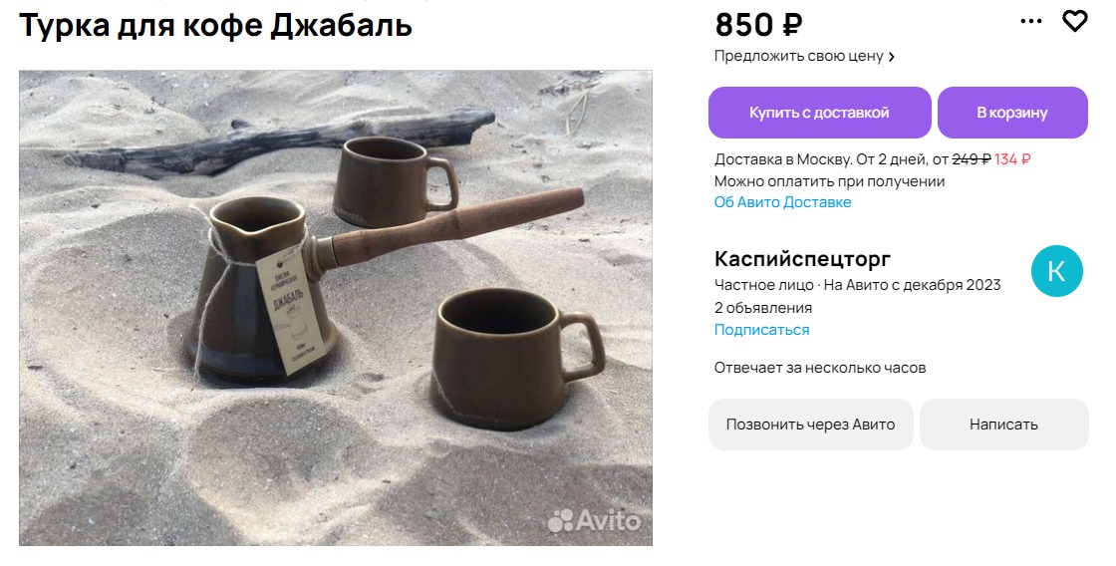Click the 850 ₽ price
1116x566 pixels.
click(758, 25)
